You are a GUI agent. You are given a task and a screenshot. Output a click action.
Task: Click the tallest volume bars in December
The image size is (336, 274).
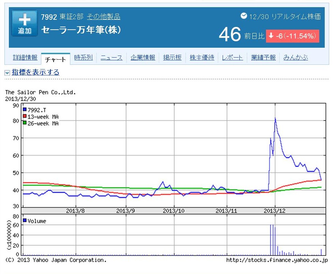coord(272,240)
